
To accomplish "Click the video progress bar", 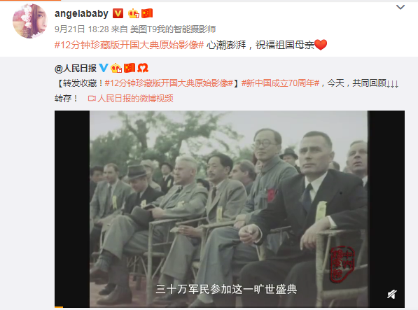I will tap(230, 307).
